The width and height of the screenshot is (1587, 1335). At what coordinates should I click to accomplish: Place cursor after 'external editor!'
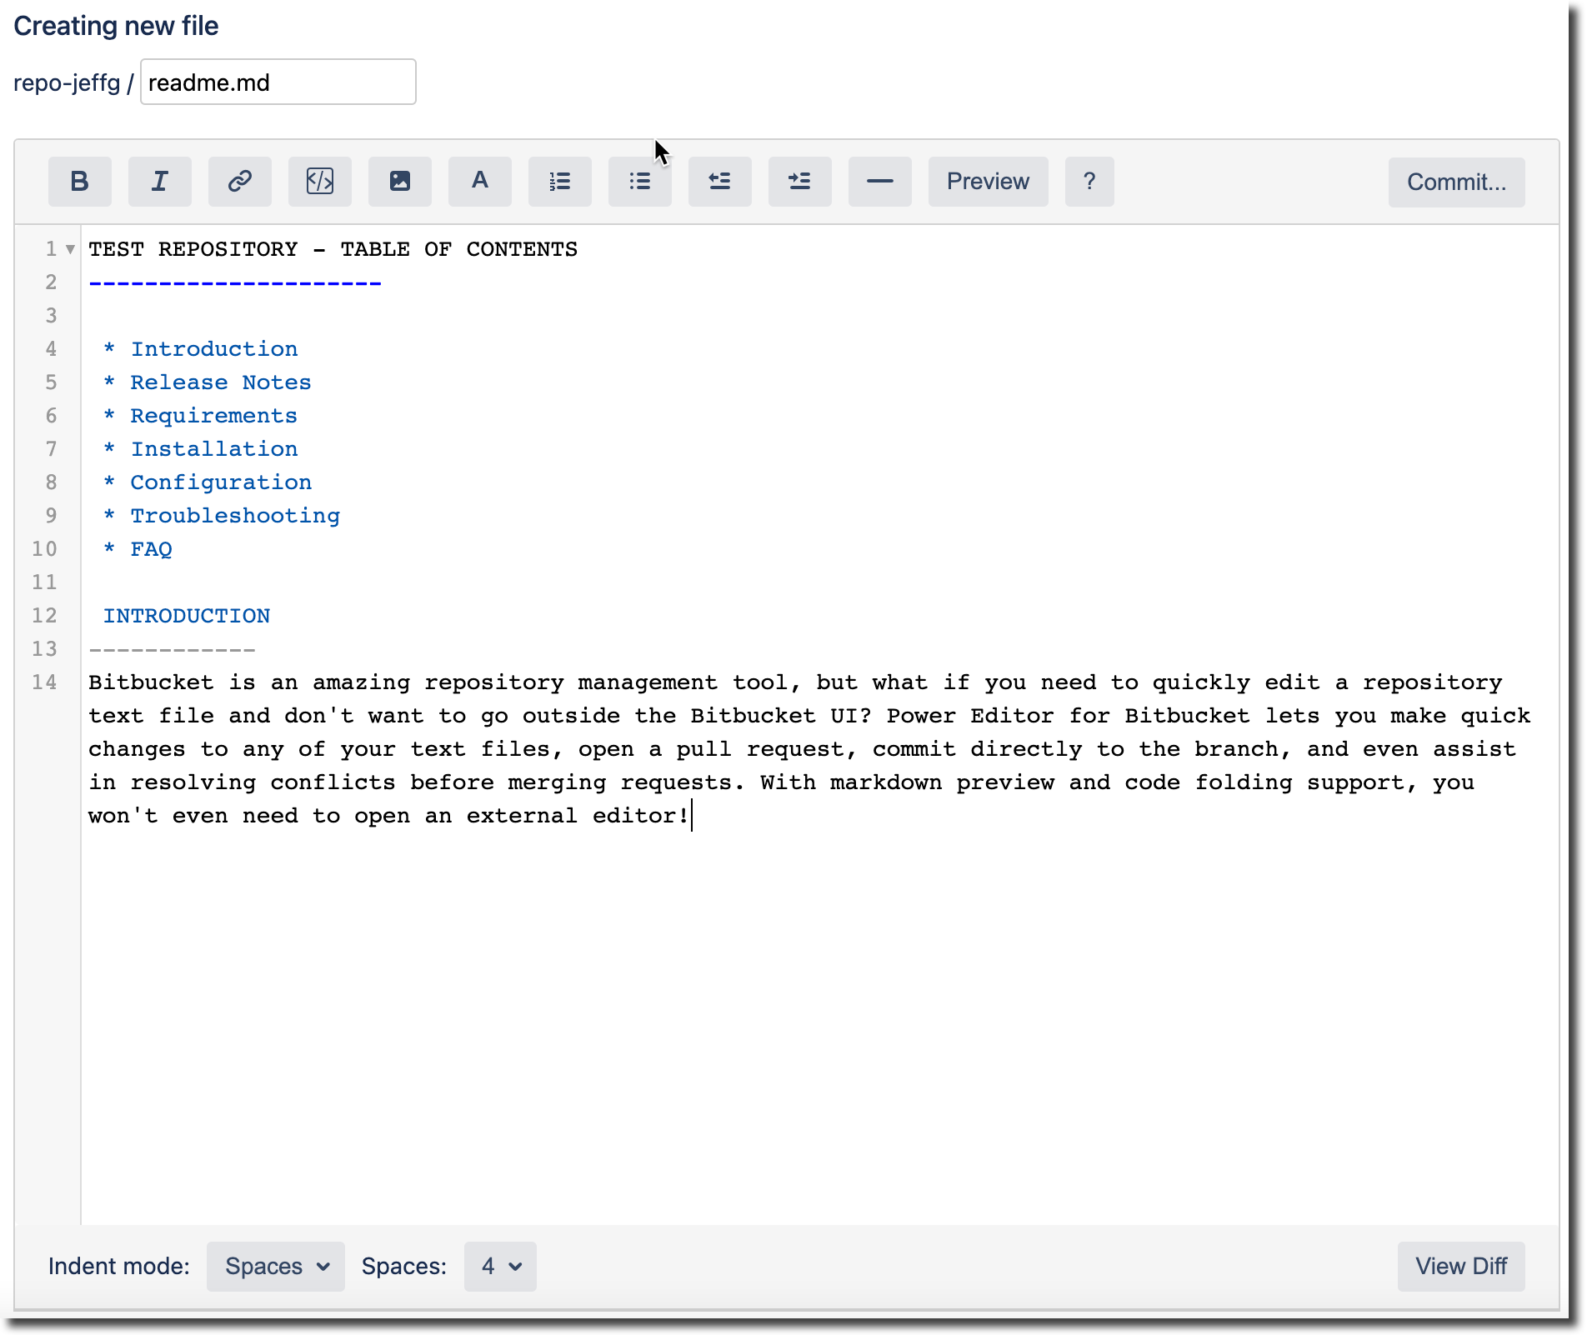pos(692,816)
